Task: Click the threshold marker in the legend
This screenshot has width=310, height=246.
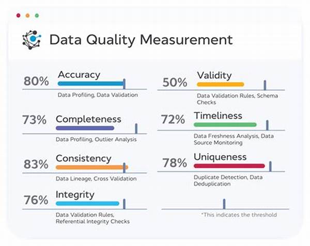Action: [x=224, y=204]
